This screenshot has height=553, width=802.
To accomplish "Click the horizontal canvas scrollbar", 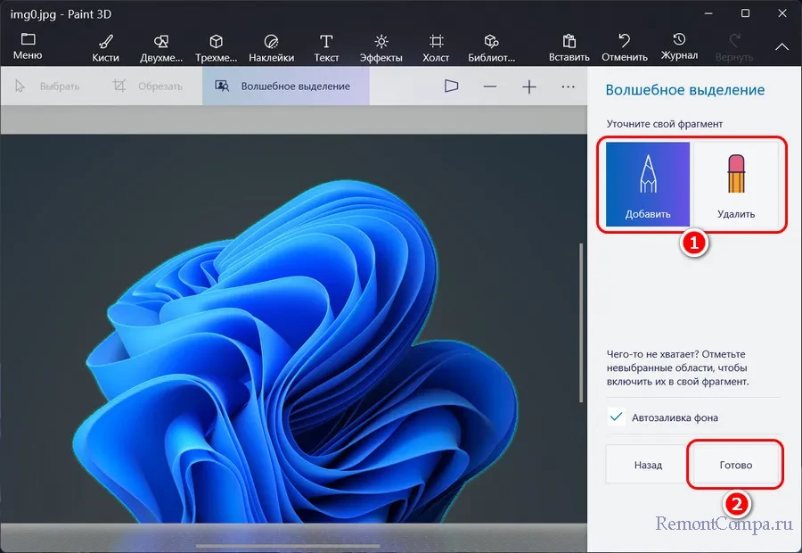I will [x=288, y=546].
